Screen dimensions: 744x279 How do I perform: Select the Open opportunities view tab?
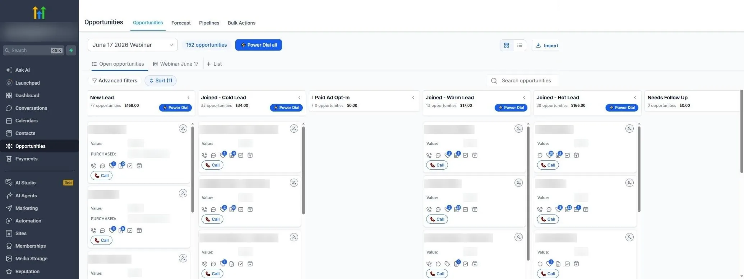coord(118,64)
